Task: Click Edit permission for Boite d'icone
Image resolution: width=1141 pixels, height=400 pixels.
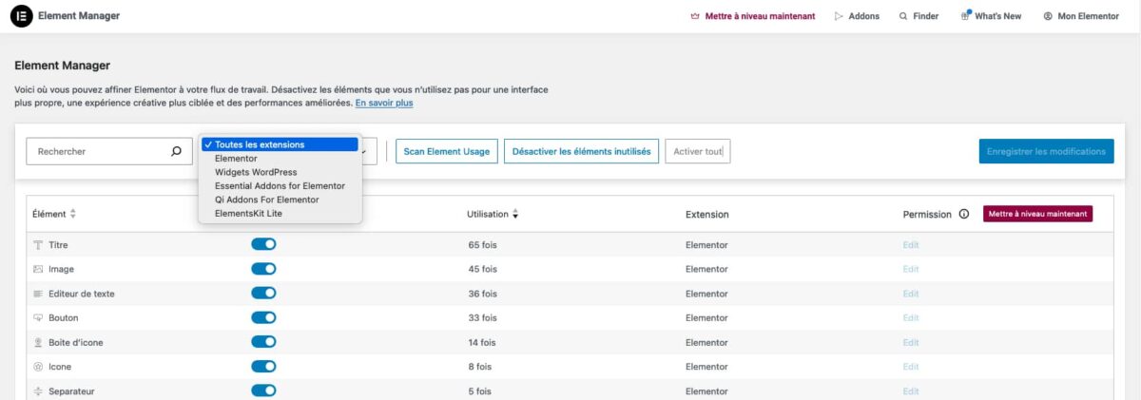Action: click(911, 342)
